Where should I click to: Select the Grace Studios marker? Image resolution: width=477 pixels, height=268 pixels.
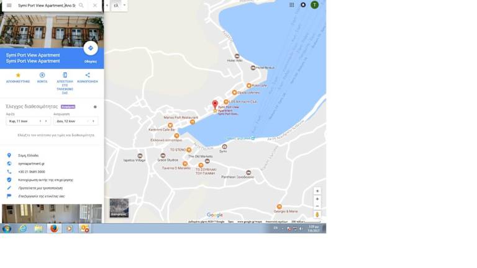163,156
